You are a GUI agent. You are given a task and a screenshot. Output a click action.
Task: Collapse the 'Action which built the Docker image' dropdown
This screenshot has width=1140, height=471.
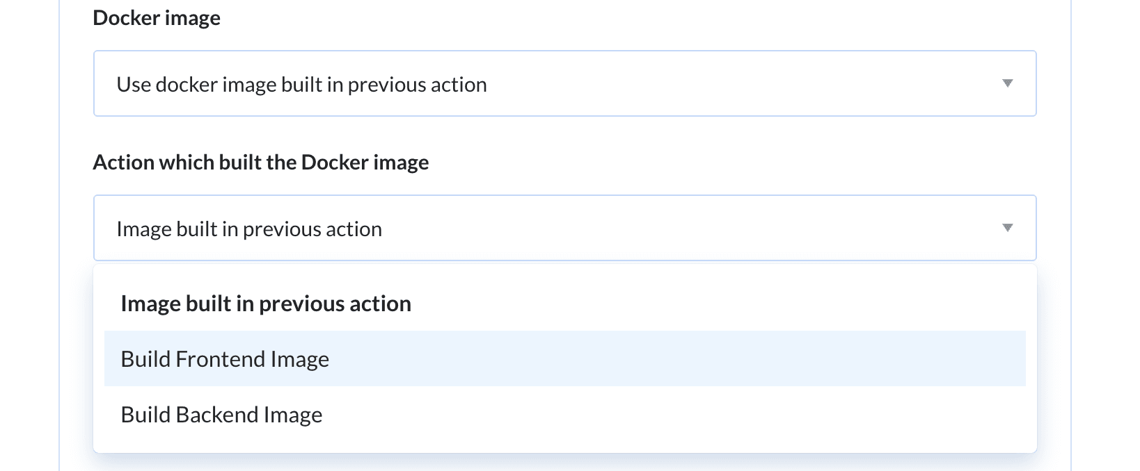(x=564, y=228)
